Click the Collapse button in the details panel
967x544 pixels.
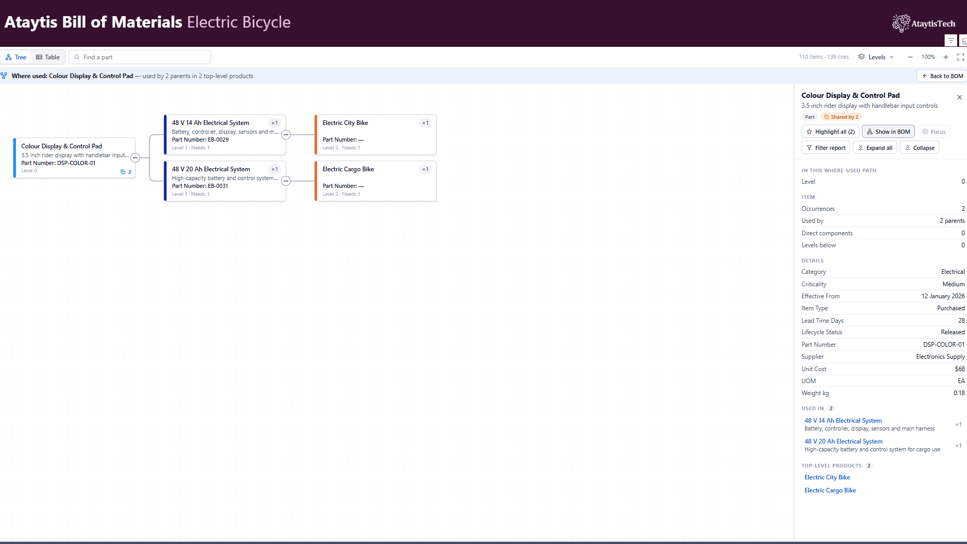[920, 148]
